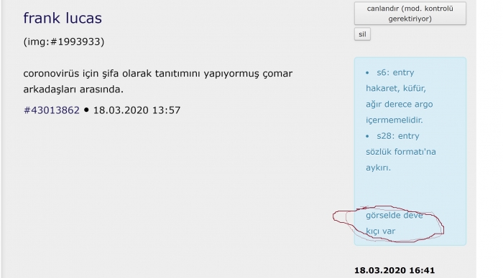This screenshot has height=278, width=503.
Task: Click the word "aykırı." in blue box
Action: 378,168
